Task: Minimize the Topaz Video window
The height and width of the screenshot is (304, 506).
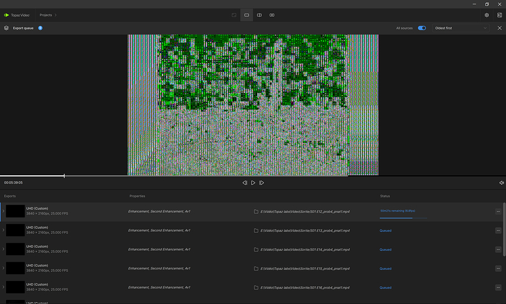Action: point(474,4)
